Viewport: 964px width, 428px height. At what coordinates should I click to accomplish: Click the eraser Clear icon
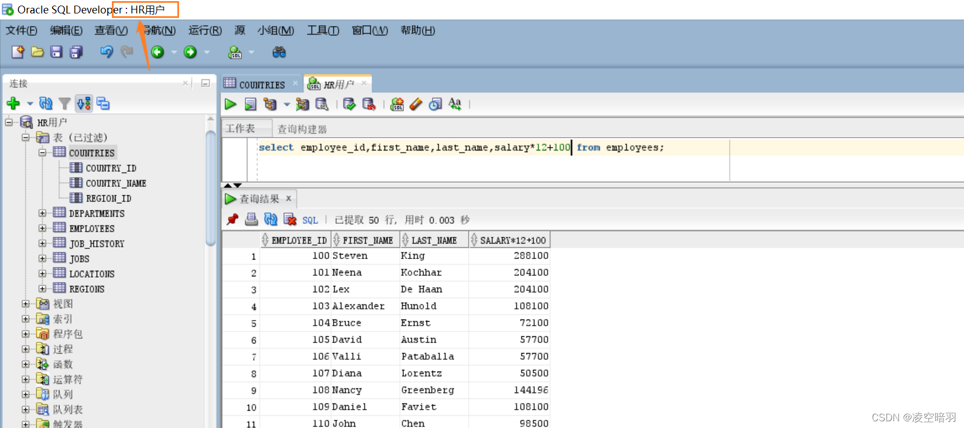(416, 104)
